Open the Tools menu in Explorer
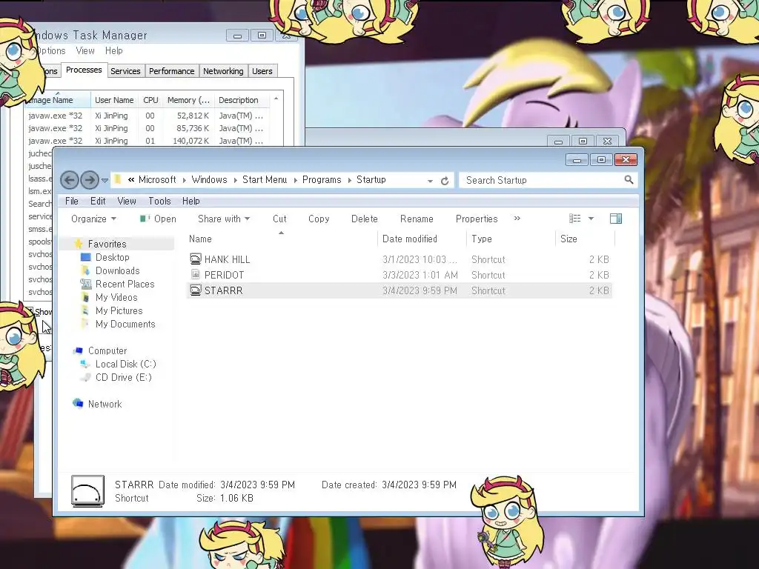This screenshot has width=759, height=569. (x=159, y=201)
